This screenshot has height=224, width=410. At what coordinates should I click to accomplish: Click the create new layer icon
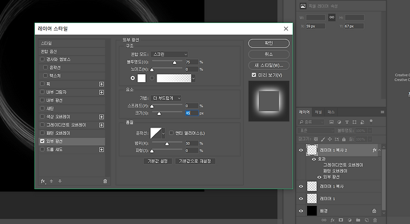tap(367, 220)
